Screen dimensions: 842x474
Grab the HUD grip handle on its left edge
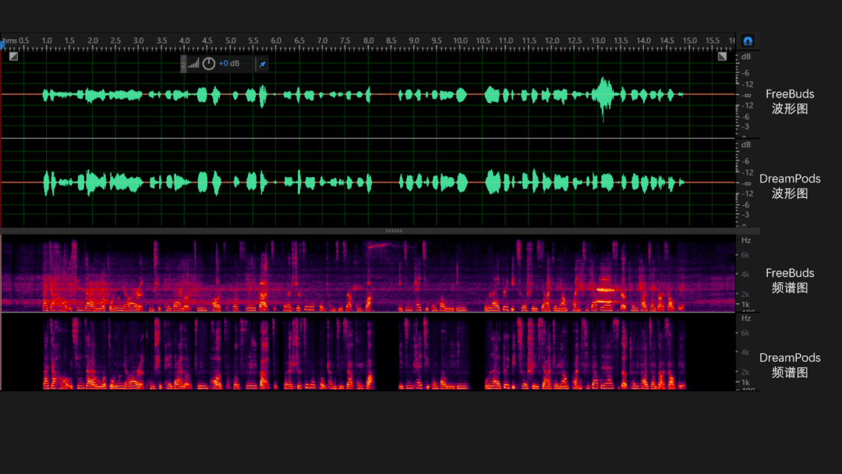click(x=184, y=64)
